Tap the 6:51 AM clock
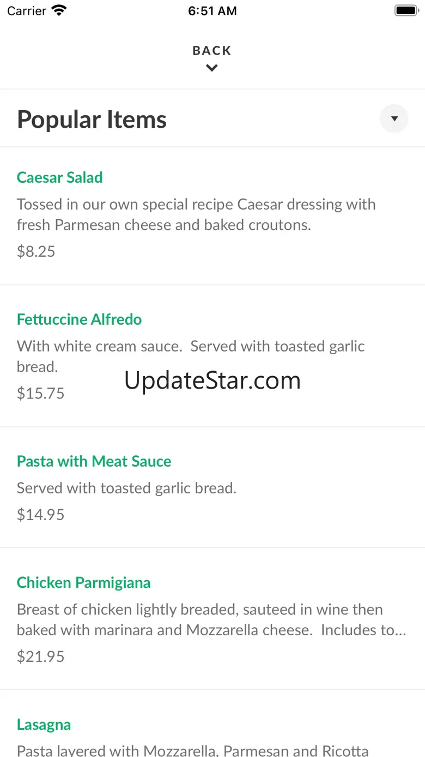Screen dimensions: 425x757 click(x=212, y=11)
